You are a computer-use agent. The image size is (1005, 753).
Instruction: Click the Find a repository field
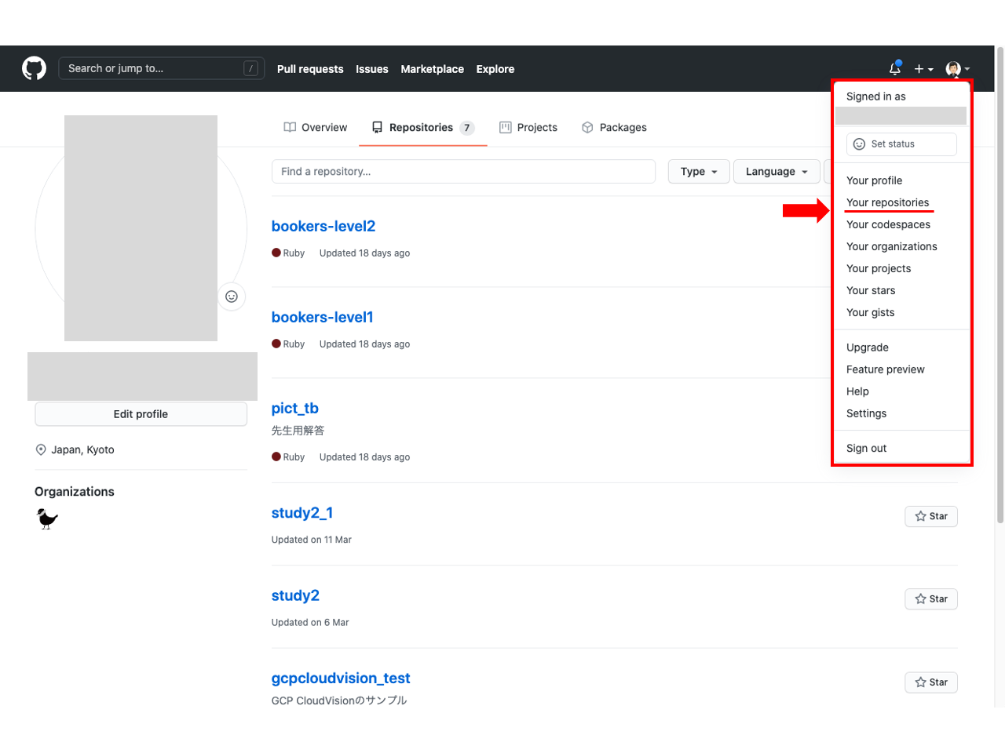pyautogui.click(x=463, y=171)
